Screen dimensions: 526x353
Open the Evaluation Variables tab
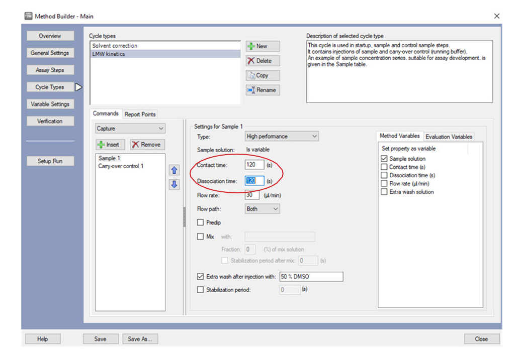[449, 137]
